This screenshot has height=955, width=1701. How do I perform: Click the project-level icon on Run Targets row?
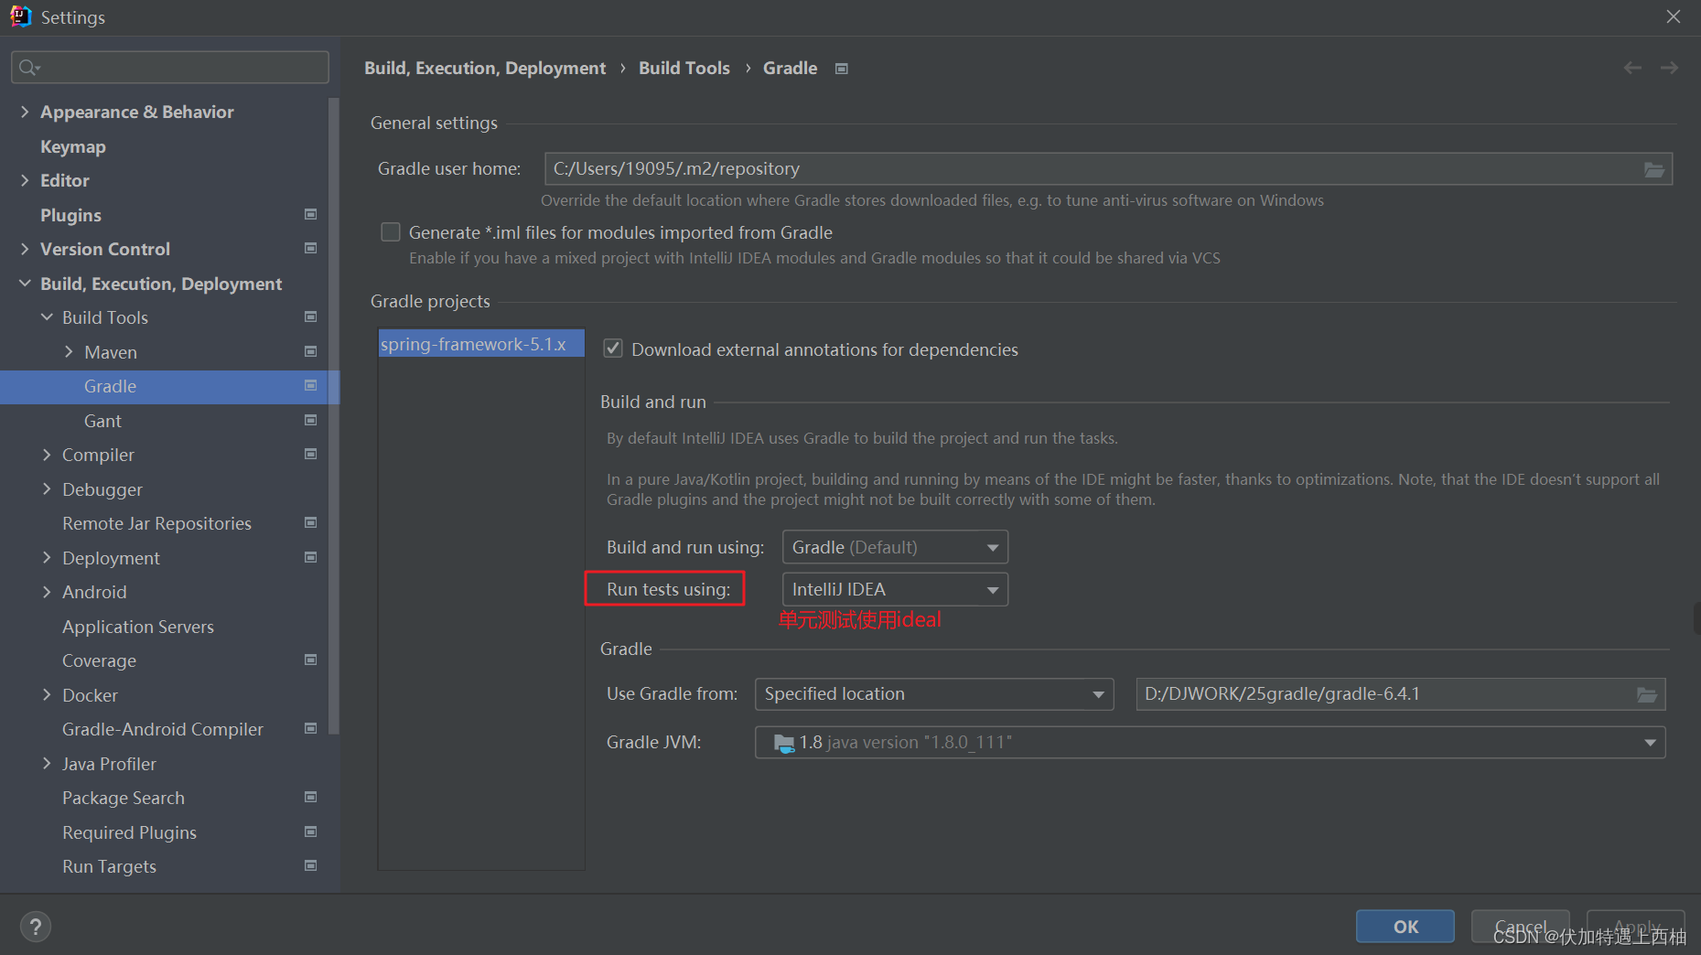[310, 865]
